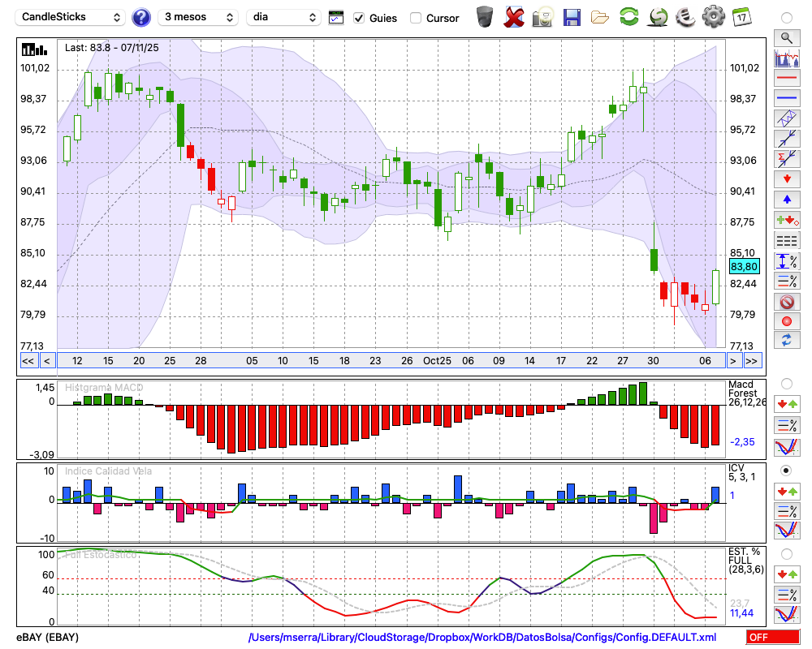Open the dia interval dropdown
812x649 pixels.
pyautogui.click(x=283, y=17)
